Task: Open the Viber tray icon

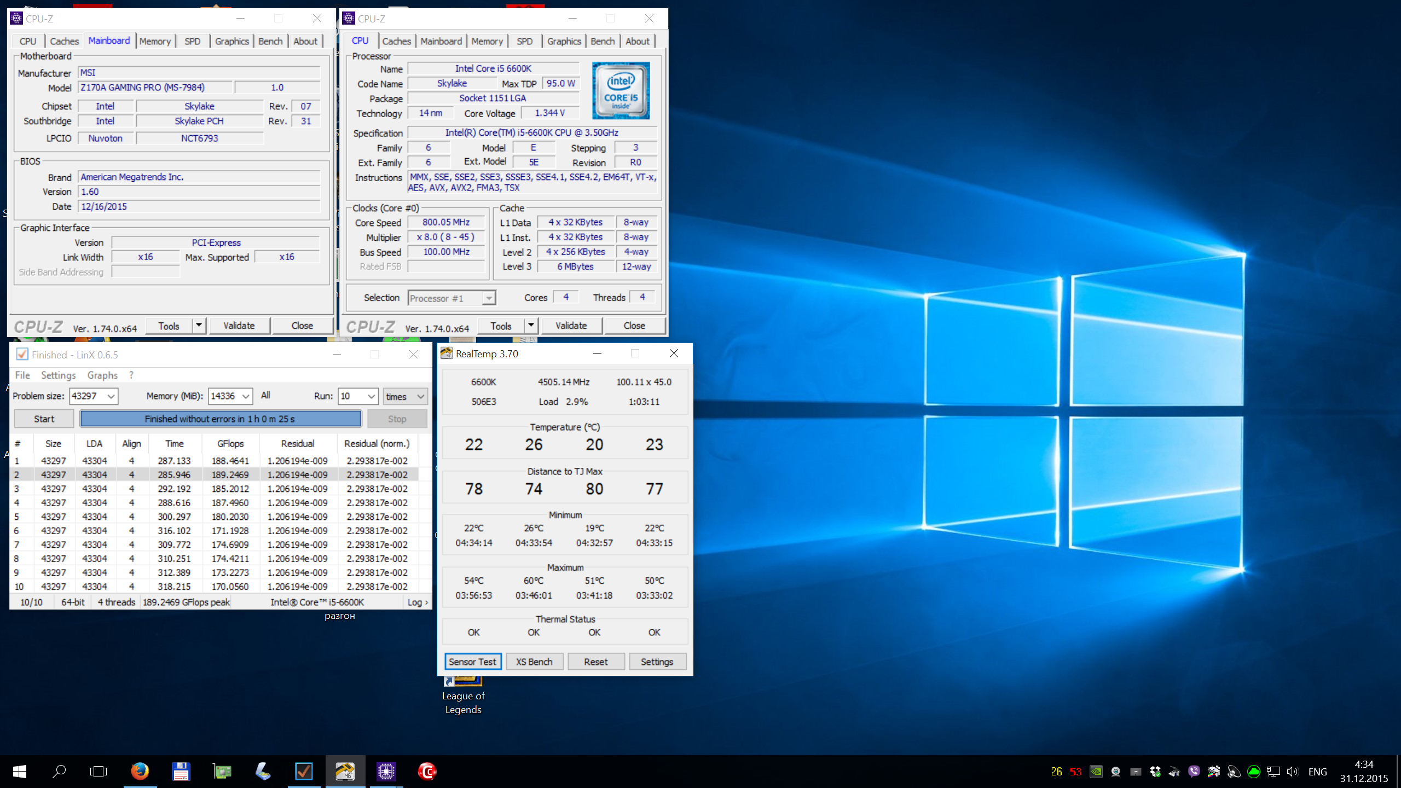Action: coord(1194,772)
